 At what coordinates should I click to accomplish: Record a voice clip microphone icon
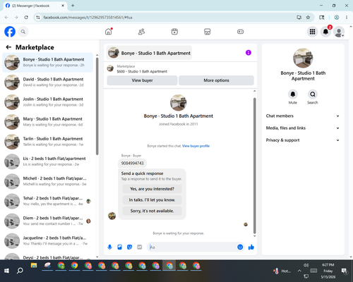[x=109, y=247]
